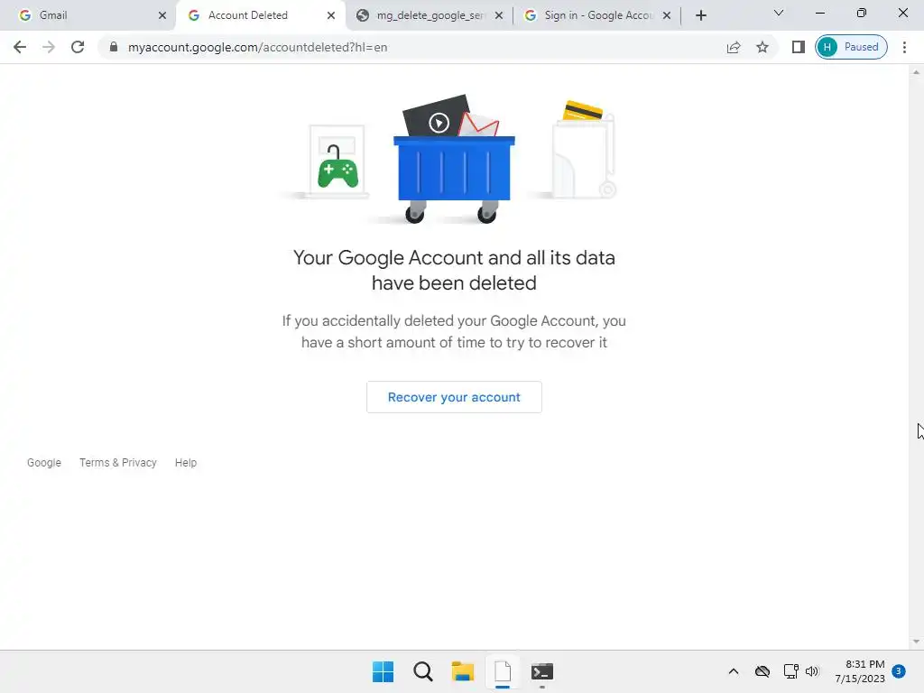Click scrollbar up arrow
924x693 pixels.
(916, 72)
